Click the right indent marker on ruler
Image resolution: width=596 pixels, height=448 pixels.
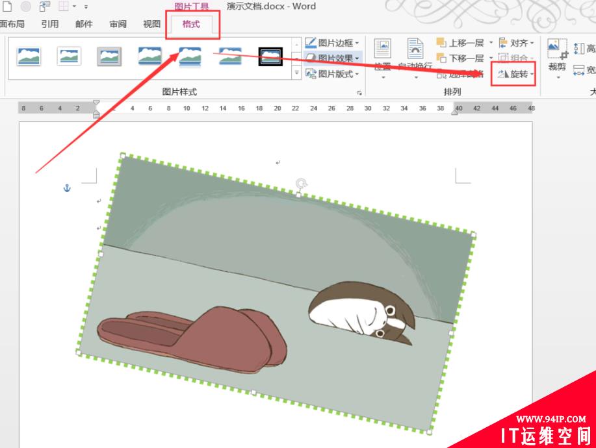(454, 112)
